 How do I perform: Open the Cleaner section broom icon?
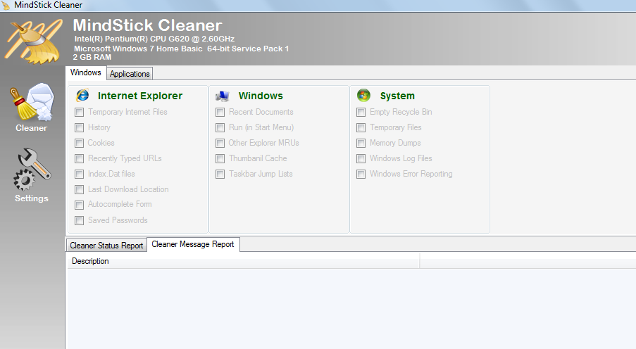(x=32, y=102)
